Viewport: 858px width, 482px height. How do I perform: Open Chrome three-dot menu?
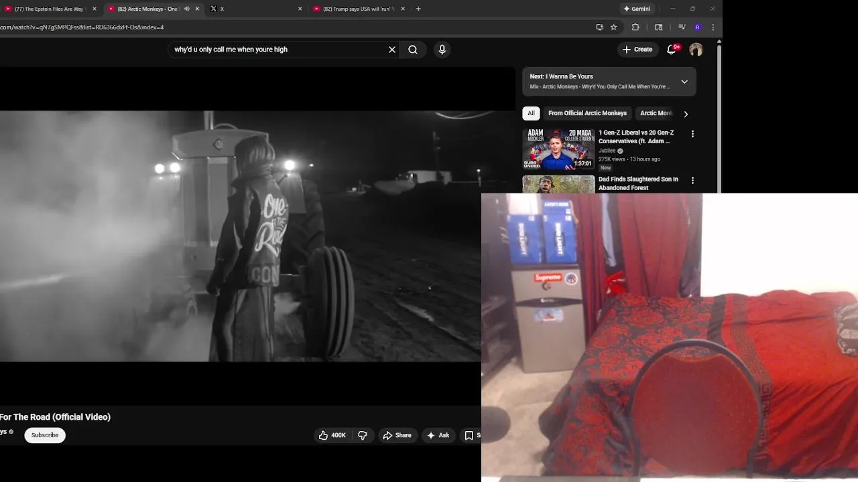tap(713, 27)
